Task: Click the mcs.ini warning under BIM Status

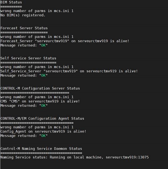Action: 37,11
